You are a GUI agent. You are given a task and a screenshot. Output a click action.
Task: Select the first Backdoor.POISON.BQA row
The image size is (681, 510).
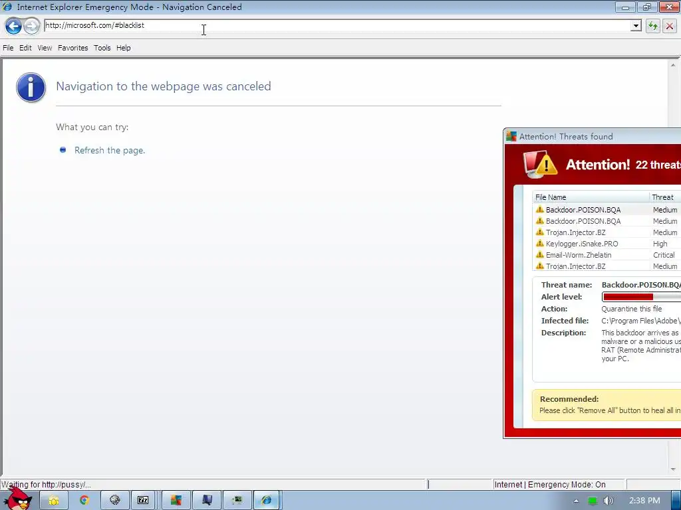607,210
